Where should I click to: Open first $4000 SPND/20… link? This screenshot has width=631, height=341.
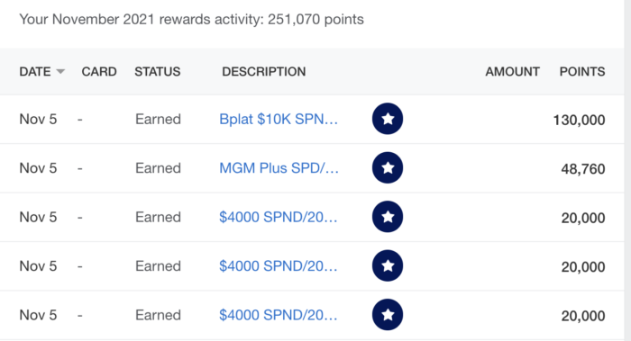click(x=279, y=218)
